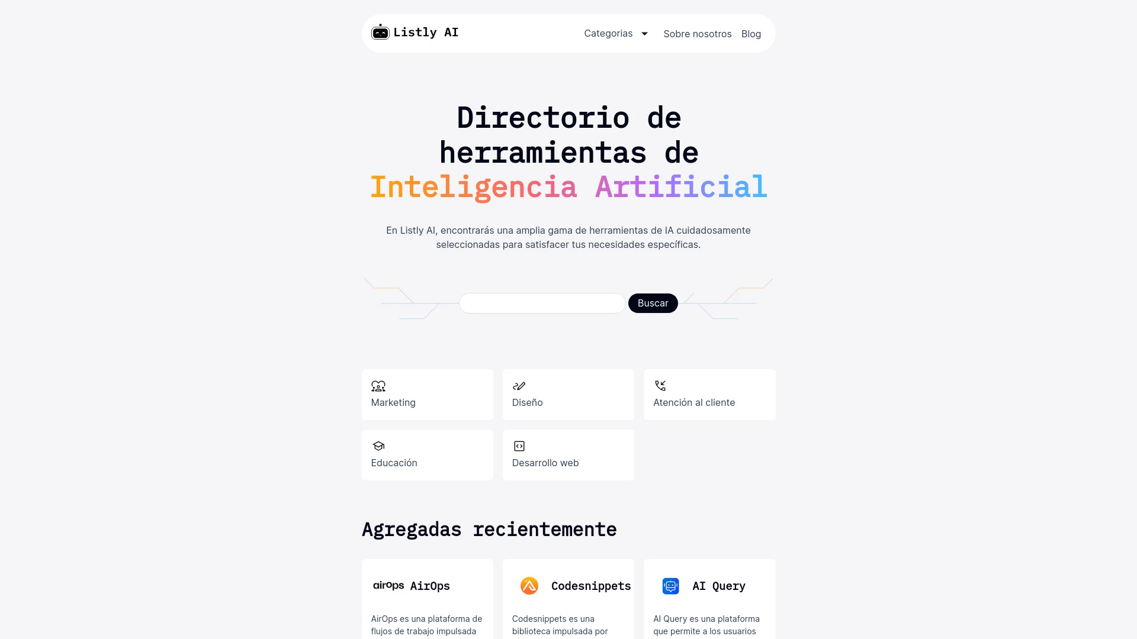Click the Categorías chevron expander
The height and width of the screenshot is (639, 1137).
tap(645, 34)
